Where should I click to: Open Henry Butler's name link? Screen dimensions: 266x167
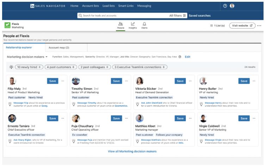(x=208, y=88)
